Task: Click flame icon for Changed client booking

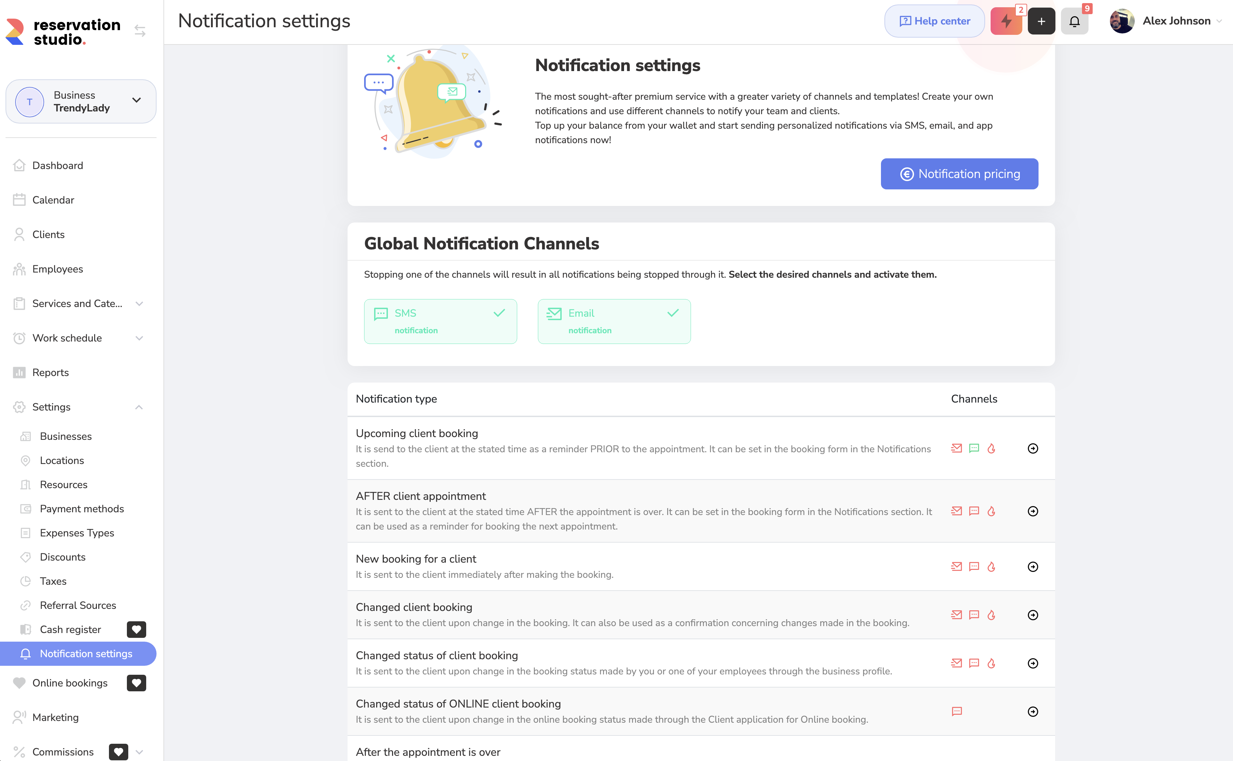Action: point(991,615)
